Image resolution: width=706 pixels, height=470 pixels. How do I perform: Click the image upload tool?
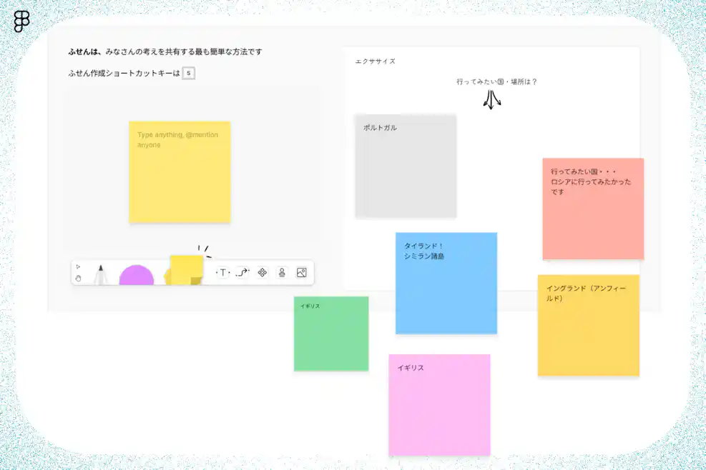click(301, 272)
